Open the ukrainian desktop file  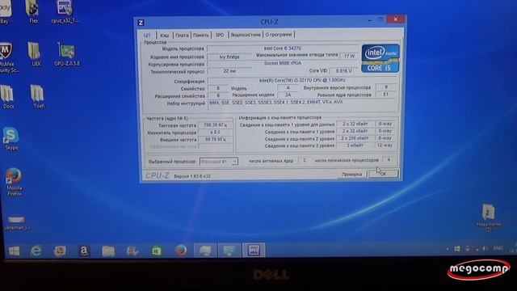16,223
